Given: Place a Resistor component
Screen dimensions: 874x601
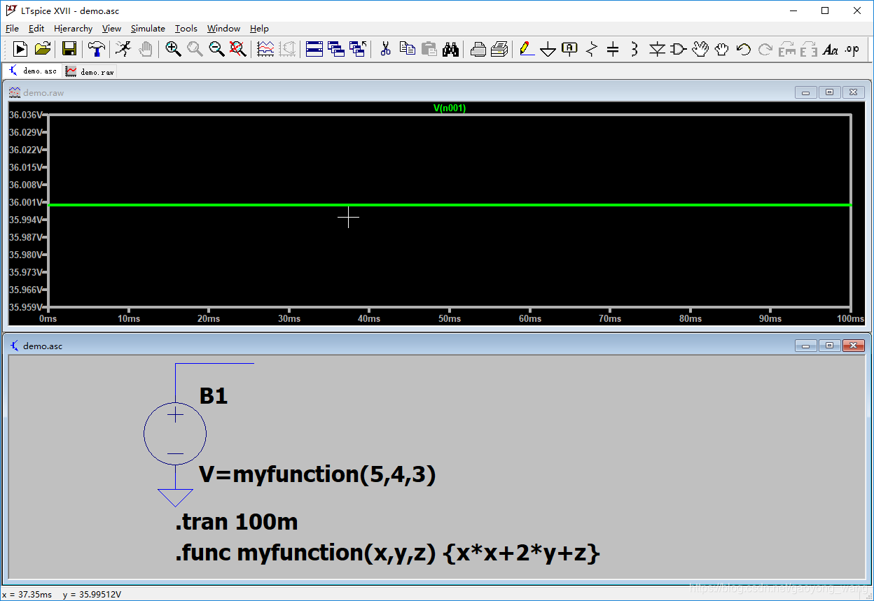Looking at the screenshot, I should [592, 49].
